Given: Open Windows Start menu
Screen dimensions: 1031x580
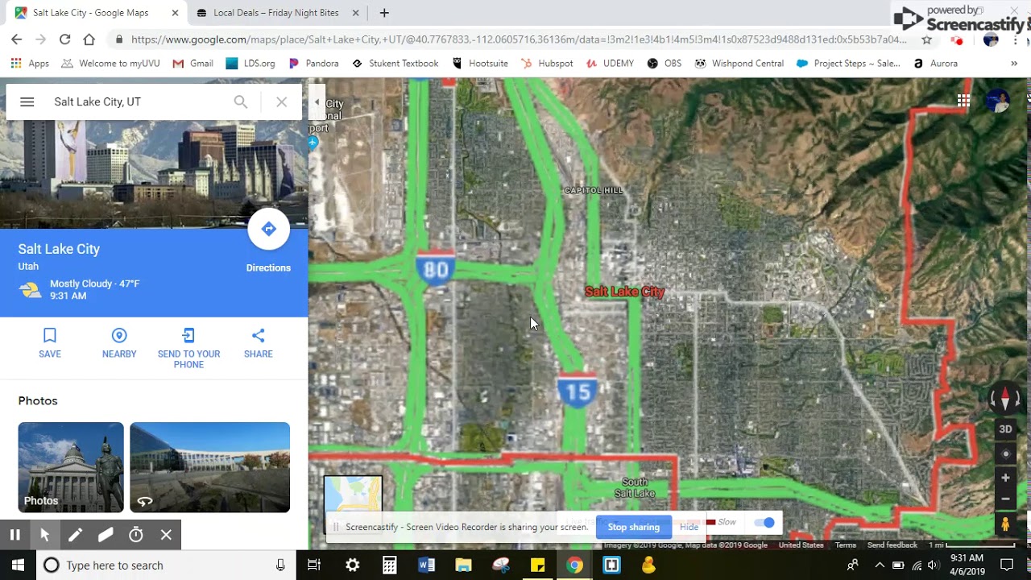Looking at the screenshot, I should [18, 565].
